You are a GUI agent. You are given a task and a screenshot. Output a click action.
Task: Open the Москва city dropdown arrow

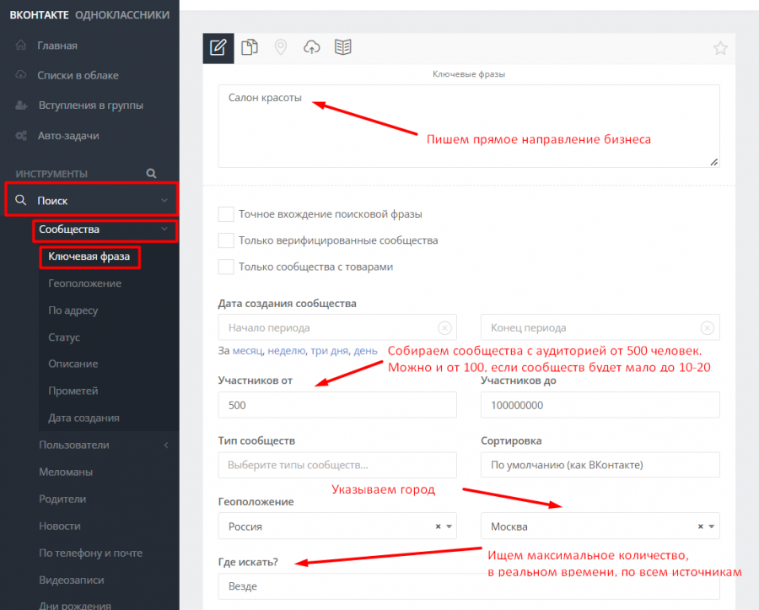[x=712, y=526]
